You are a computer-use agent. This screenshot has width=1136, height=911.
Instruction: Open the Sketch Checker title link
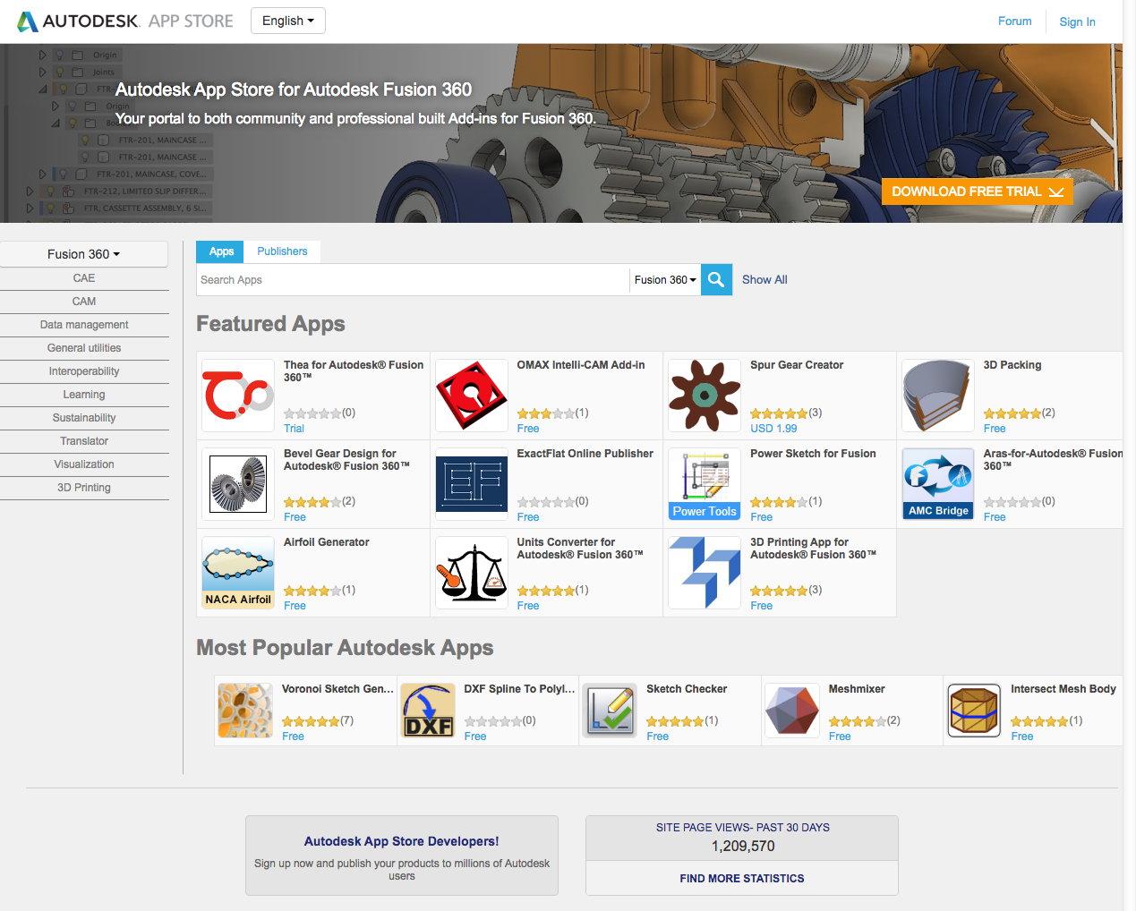[x=687, y=689]
